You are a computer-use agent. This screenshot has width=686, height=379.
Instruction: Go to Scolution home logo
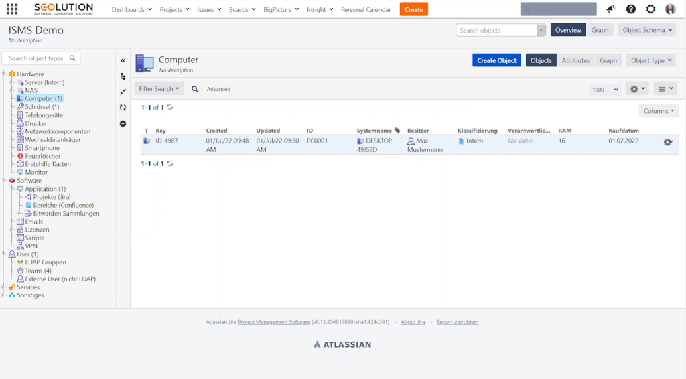[64, 9]
